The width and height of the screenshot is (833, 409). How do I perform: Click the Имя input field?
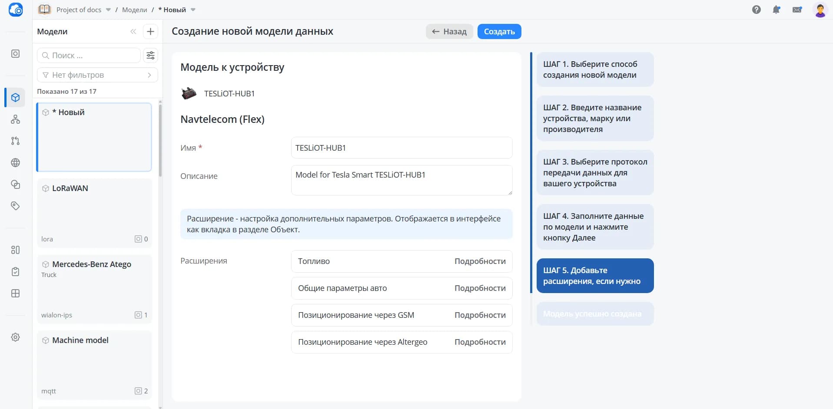click(x=402, y=148)
